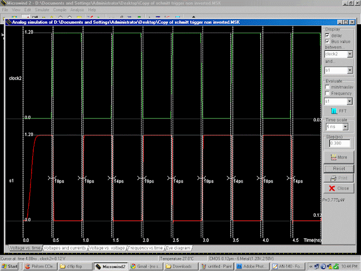Maximize the analog simulation window
This screenshot has width=361, height=271.
pos(346,22)
